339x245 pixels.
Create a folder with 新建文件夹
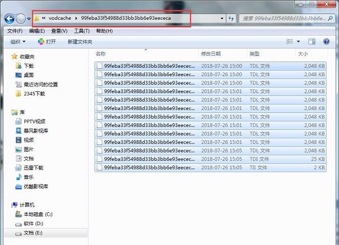coord(80,42)
